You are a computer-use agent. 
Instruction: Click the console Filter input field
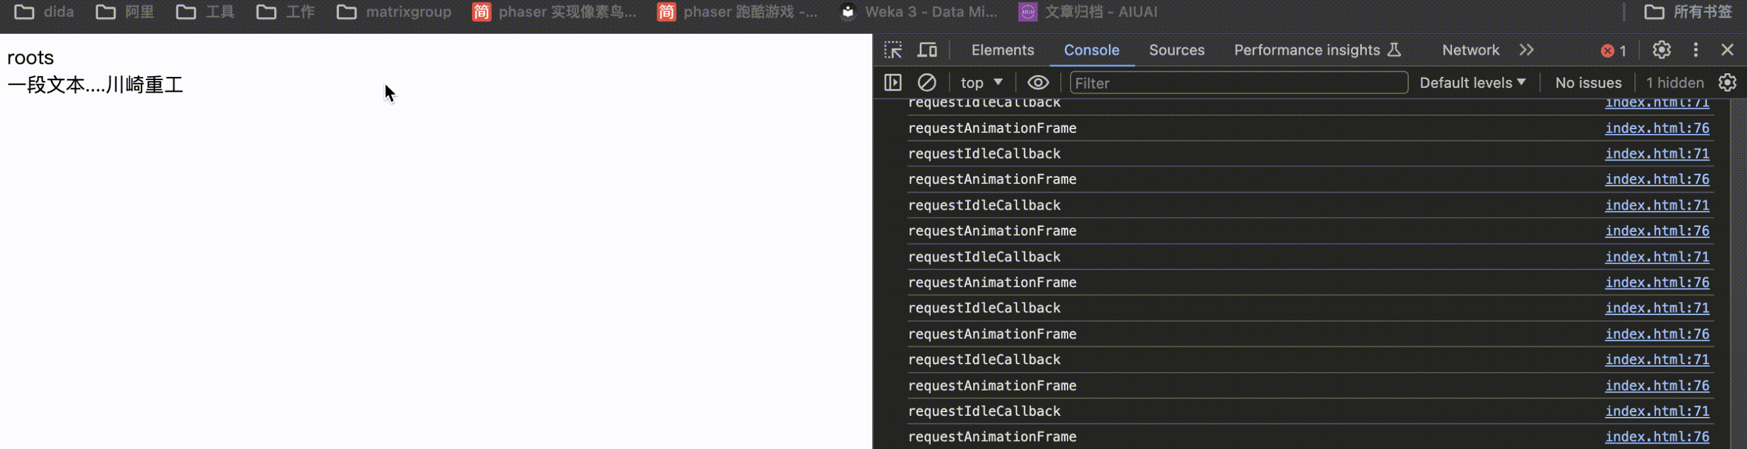[1238, 82]
